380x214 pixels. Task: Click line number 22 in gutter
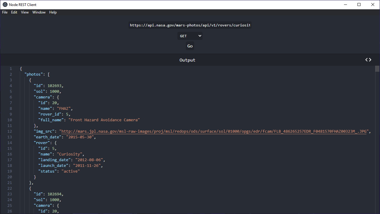click(x=10, y=188)
